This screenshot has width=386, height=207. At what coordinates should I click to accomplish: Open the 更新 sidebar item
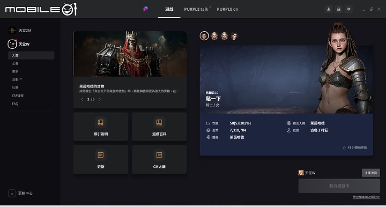pyautogui.click(x=15, y=71)
